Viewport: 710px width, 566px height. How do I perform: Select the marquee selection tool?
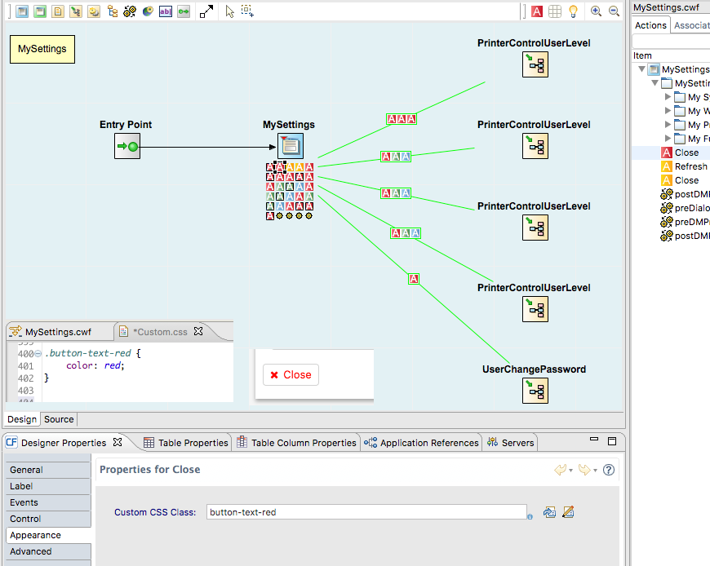pos(247,11)
